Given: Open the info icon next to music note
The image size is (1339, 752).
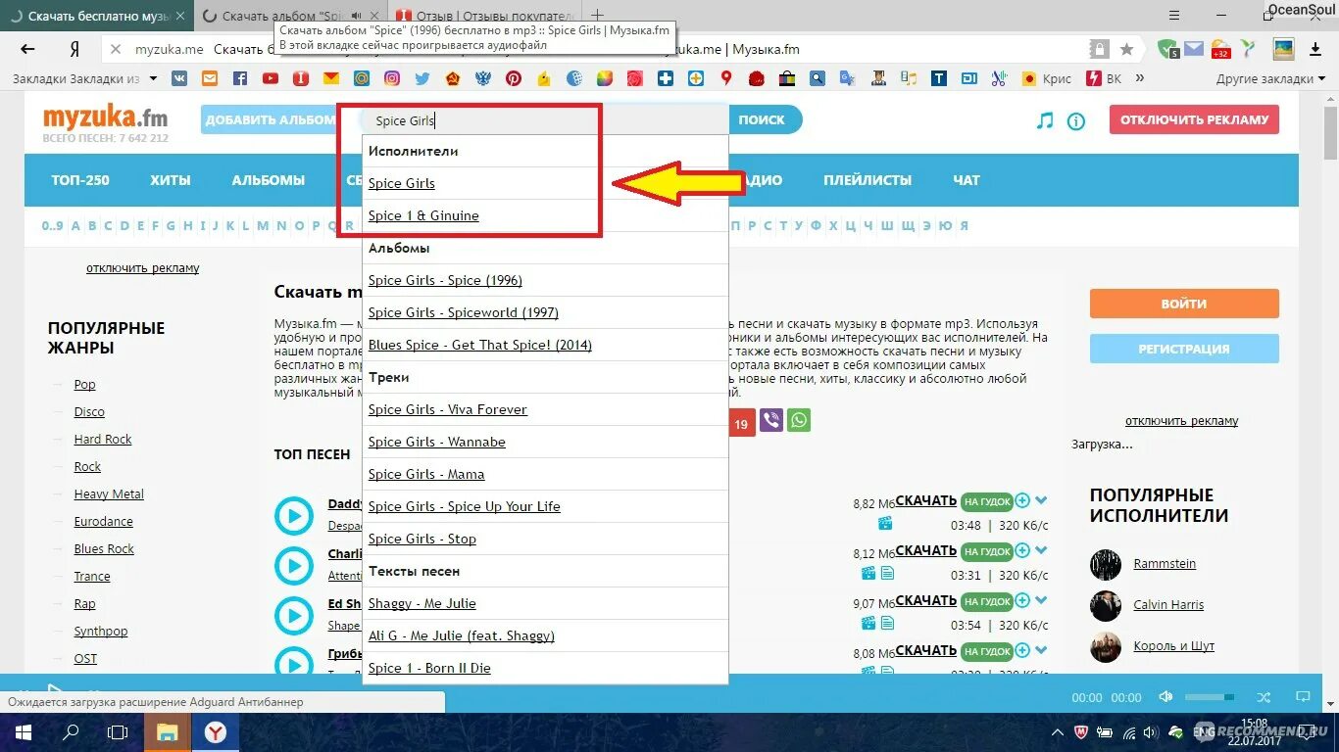Looking at the screenshot, I should 1076,121.
